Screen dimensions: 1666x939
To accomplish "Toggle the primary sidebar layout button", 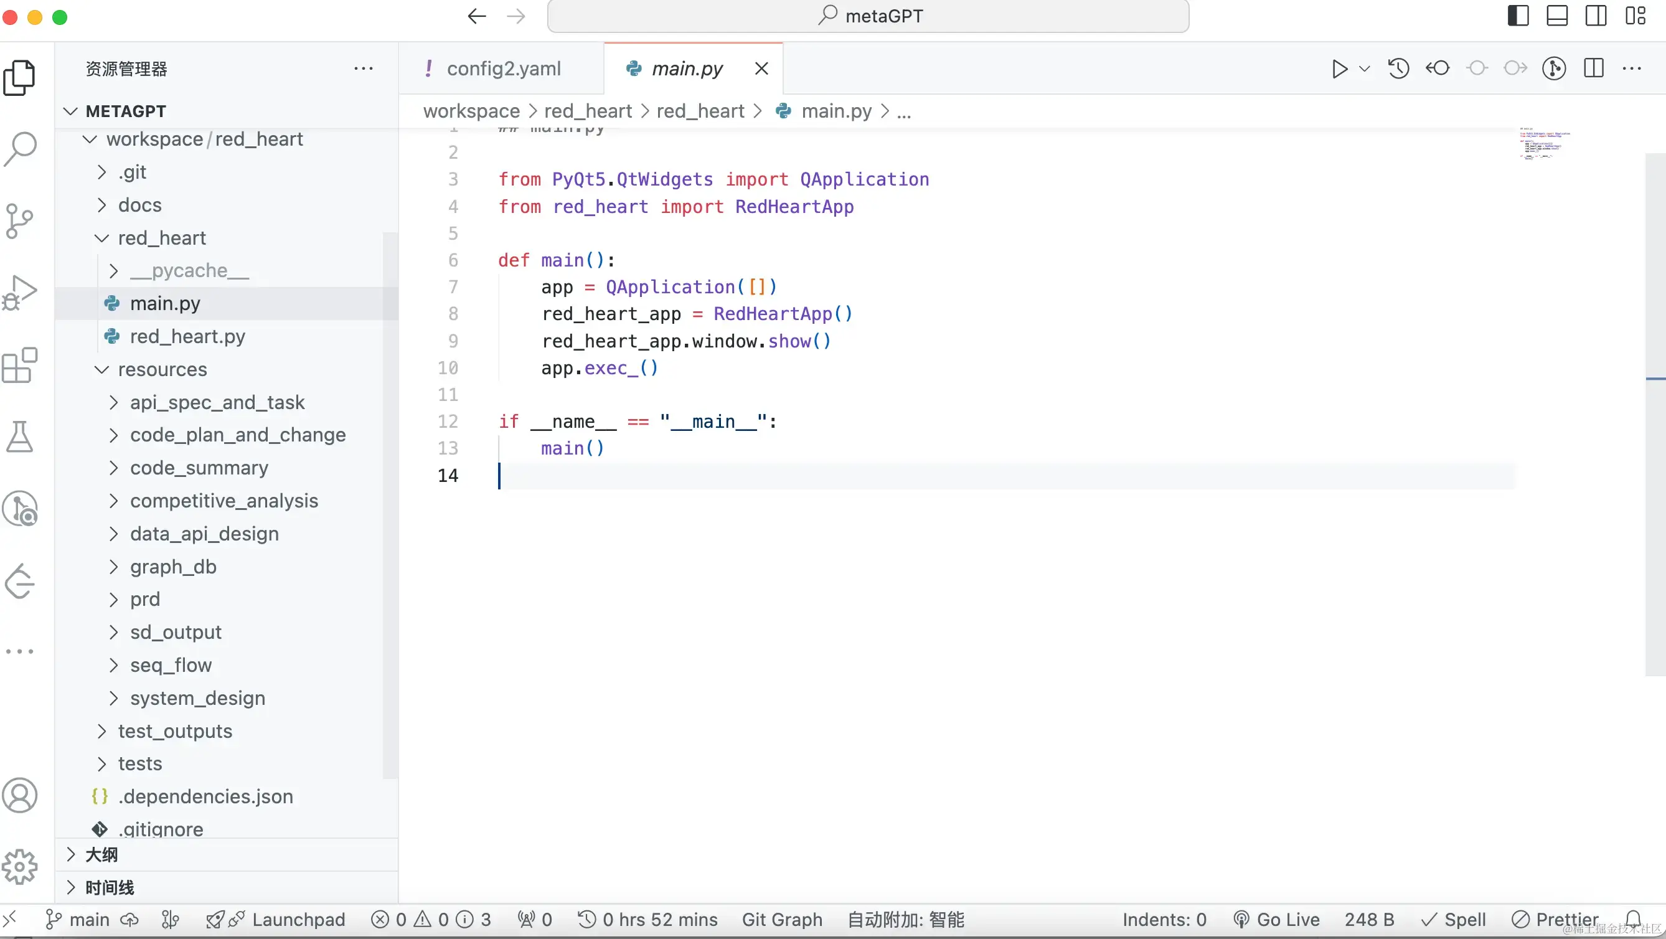I will click(1518, 16).
